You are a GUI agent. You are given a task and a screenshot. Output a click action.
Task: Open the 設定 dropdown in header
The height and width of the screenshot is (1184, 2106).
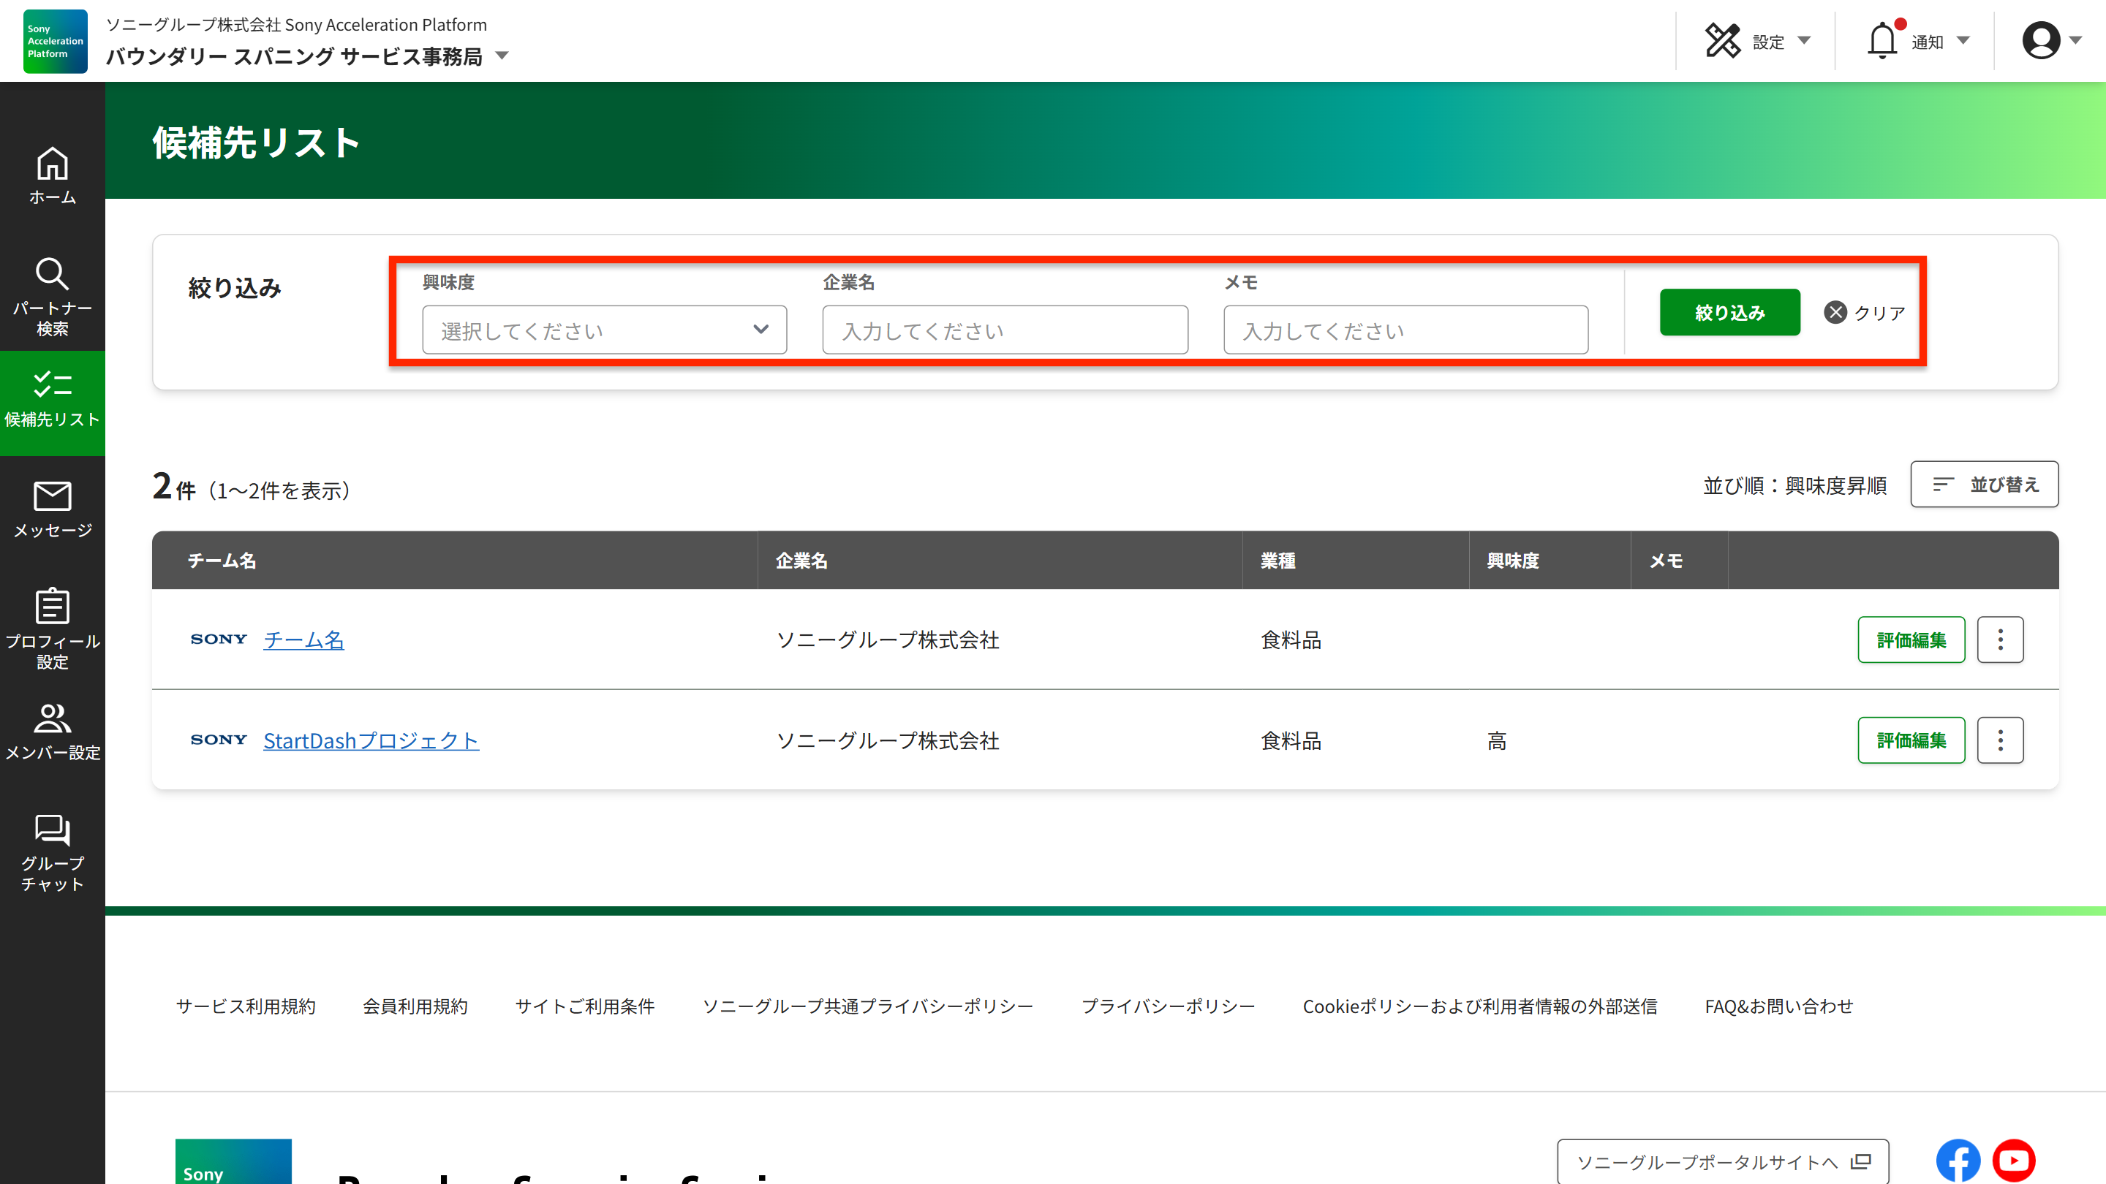pyautogui.click(x=1758, y=41)
